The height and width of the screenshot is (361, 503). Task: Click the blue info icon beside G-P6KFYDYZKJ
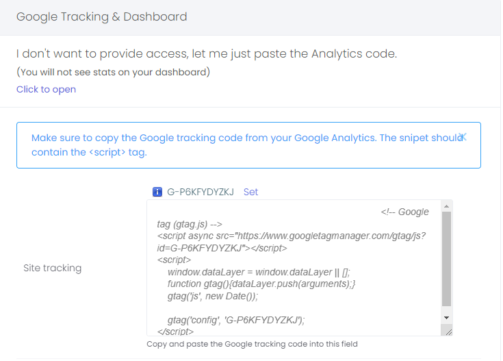[x=157, y=192]
